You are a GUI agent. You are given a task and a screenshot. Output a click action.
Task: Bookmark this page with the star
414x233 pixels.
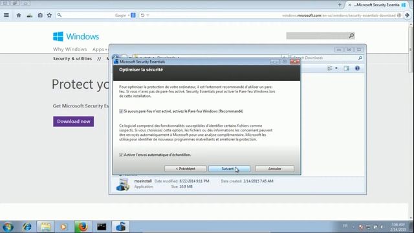(49, 16)
